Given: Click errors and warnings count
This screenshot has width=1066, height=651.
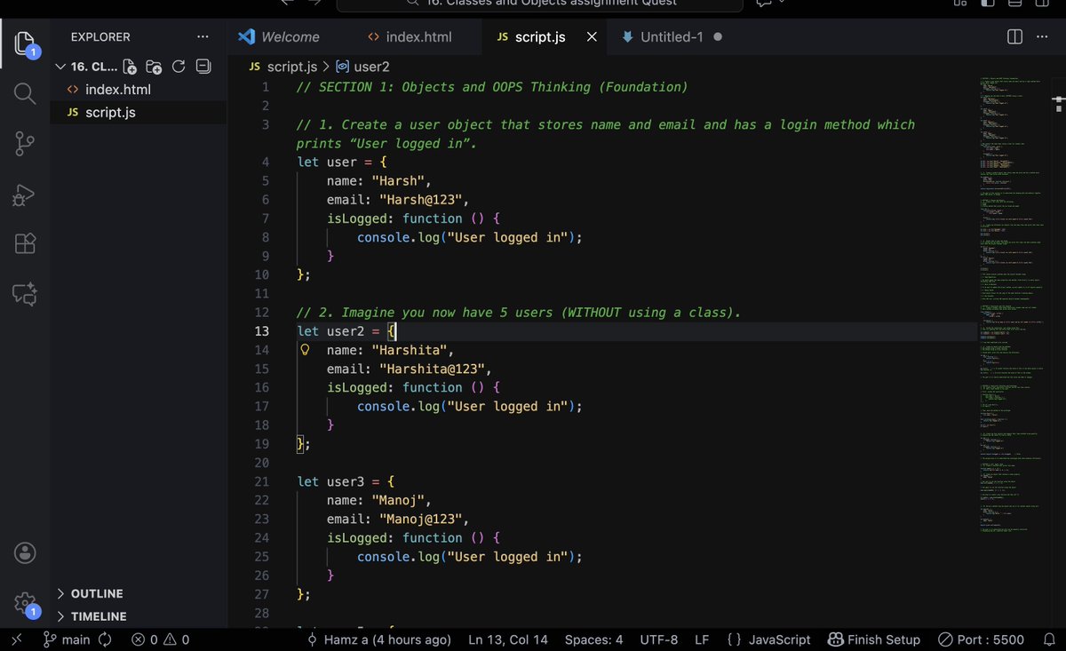Looking at the screenshot, I should (x=160, y=639).
